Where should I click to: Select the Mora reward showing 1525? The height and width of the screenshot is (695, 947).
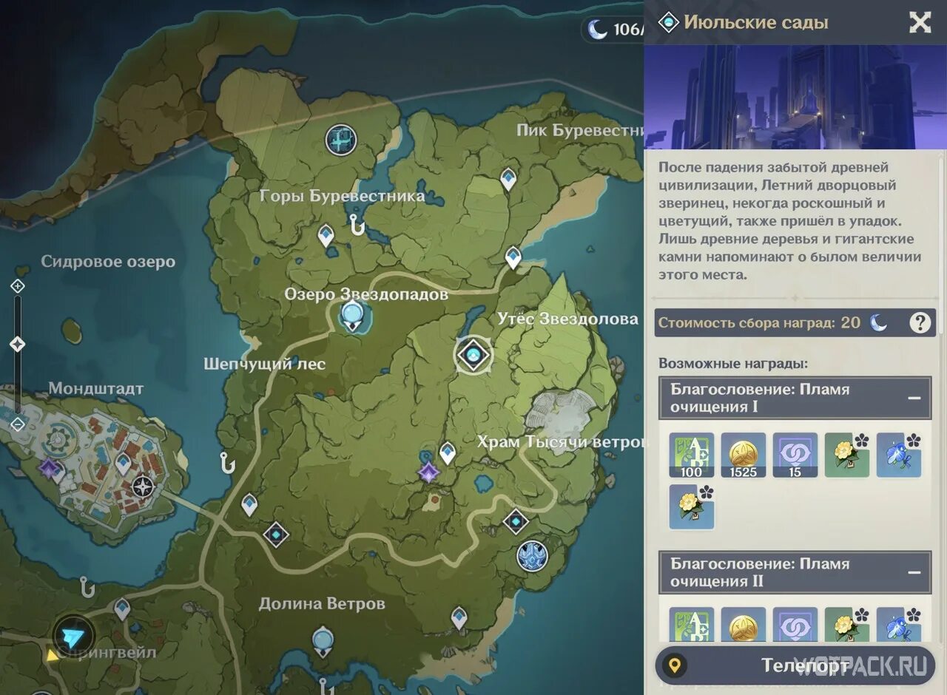pyautogui.click(x=744, y=455)
